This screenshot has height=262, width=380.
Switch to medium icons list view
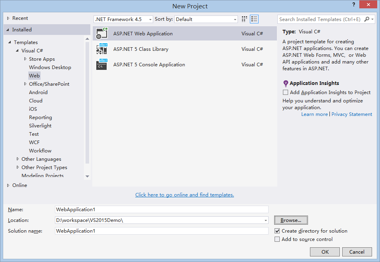coord(254,19)
